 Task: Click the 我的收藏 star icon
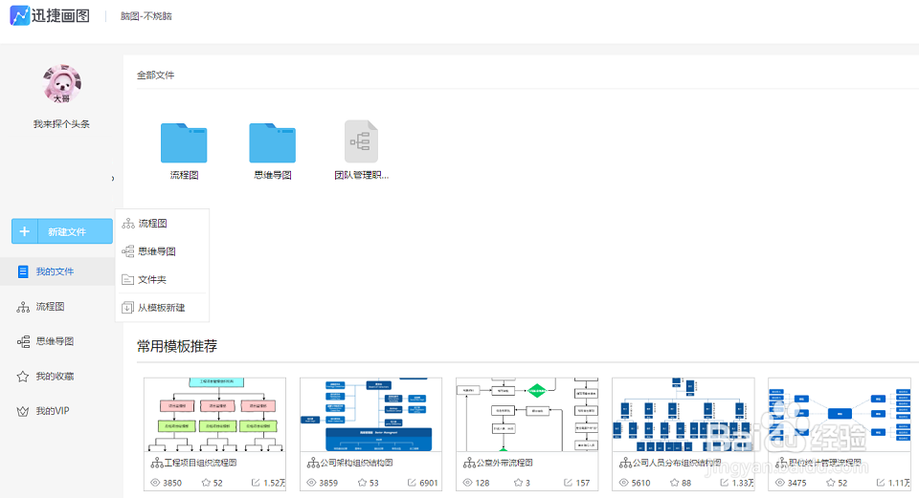point(23,377)
